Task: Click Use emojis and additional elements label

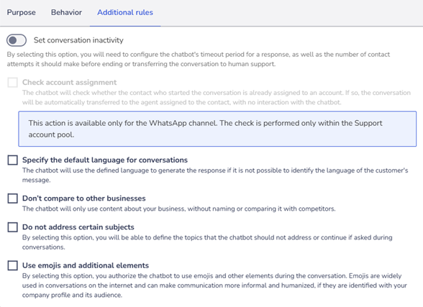Action: click(x=86, y=265)
